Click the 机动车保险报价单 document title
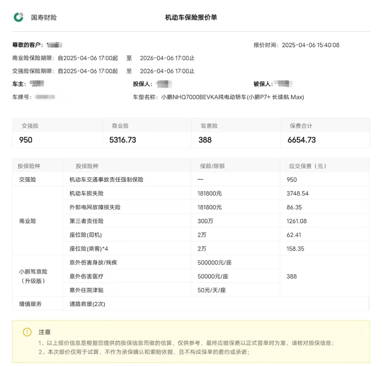The image size is (382, 366). coord(191,18)
